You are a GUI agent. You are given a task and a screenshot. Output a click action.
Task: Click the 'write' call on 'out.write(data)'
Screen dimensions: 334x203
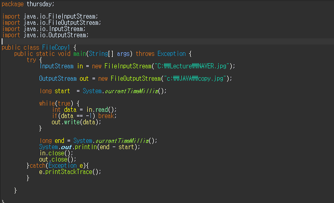pyautogui.click(x=72, y=122)
